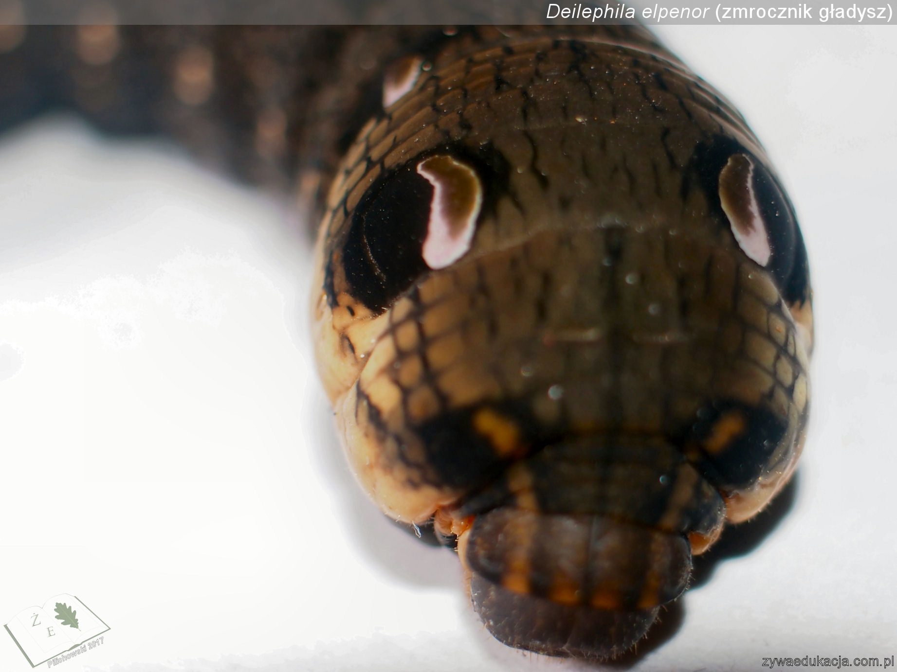Image resolution: width=897 pixels, height=672 pixels.
Task: Click the left orange spot above head
Action: coord(496,430)
